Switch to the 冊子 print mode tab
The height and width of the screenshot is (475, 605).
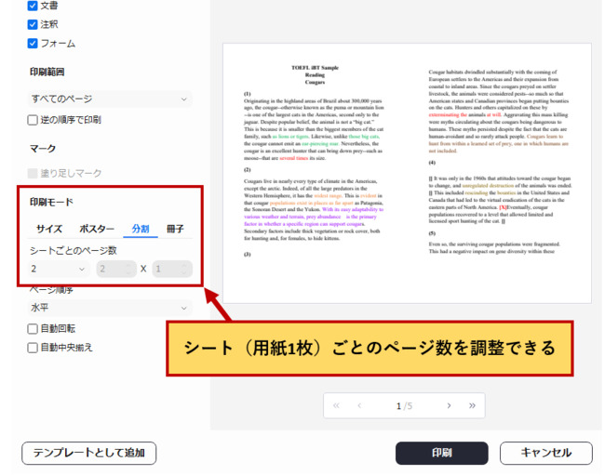point(175,229)
